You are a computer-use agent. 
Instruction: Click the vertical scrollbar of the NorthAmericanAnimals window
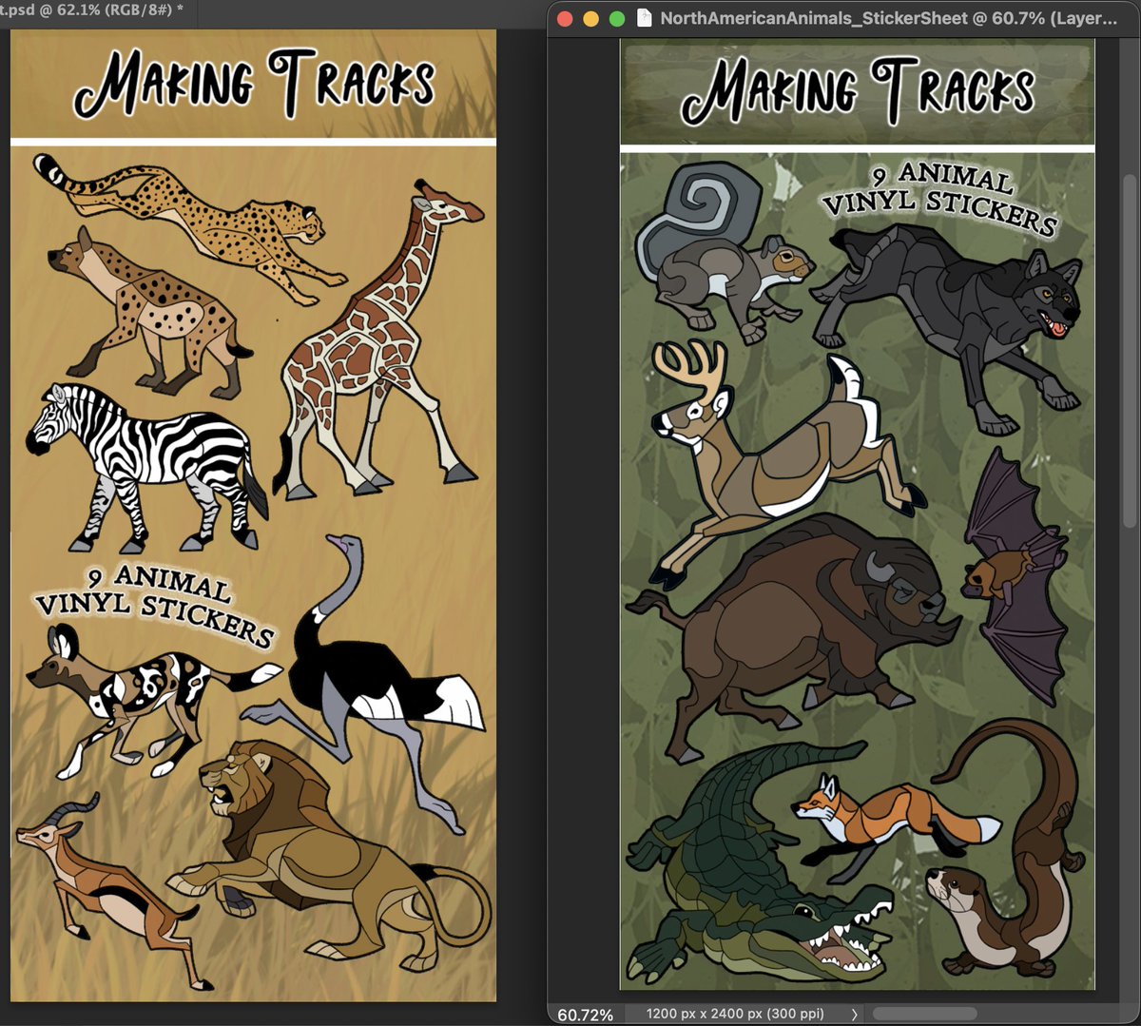point(1131,350)
